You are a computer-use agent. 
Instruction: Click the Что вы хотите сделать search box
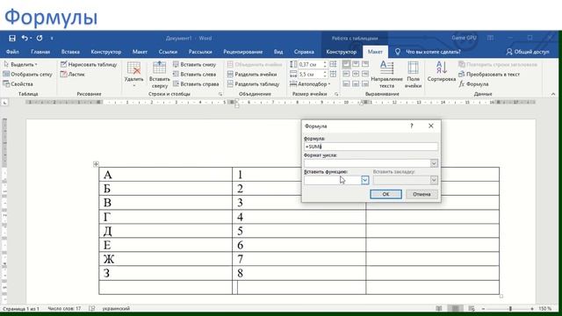[x=433, y=52]
